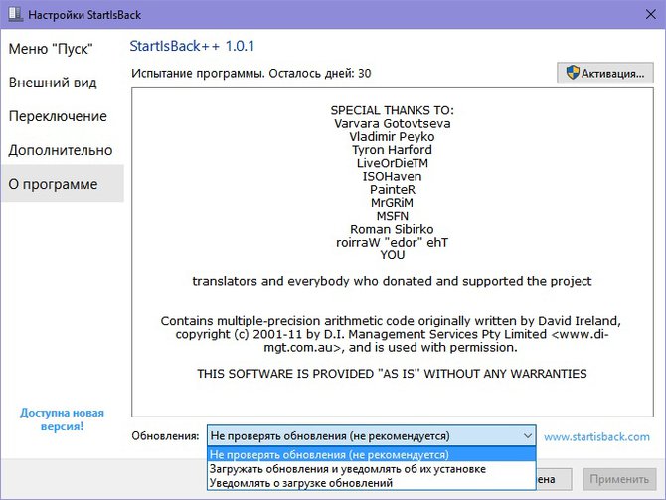Collapse the Обновления dropdown via its arrow
This screenshot has height=500, width=666.
526,436
